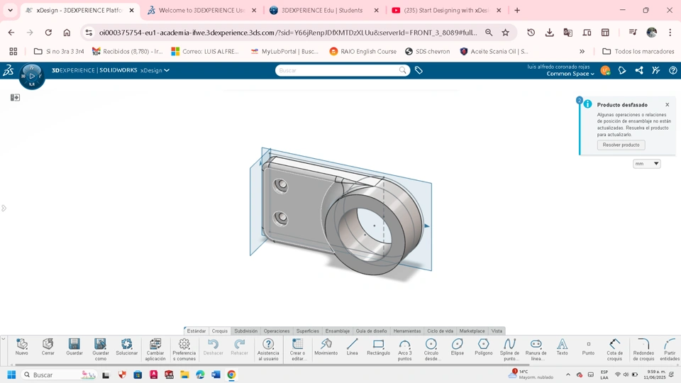
Task: Choose the Círculo desde centro tool
Action: coord(431,345)
